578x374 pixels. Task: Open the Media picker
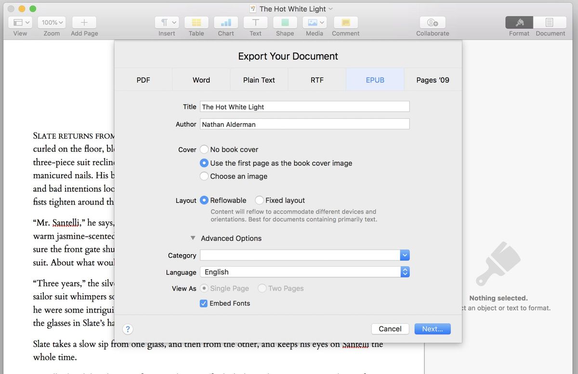coord(312,23)
